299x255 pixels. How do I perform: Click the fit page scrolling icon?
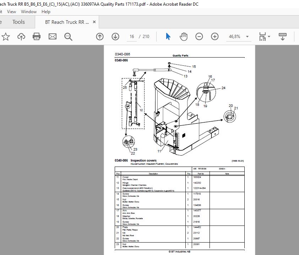click(x=262, y=37)
